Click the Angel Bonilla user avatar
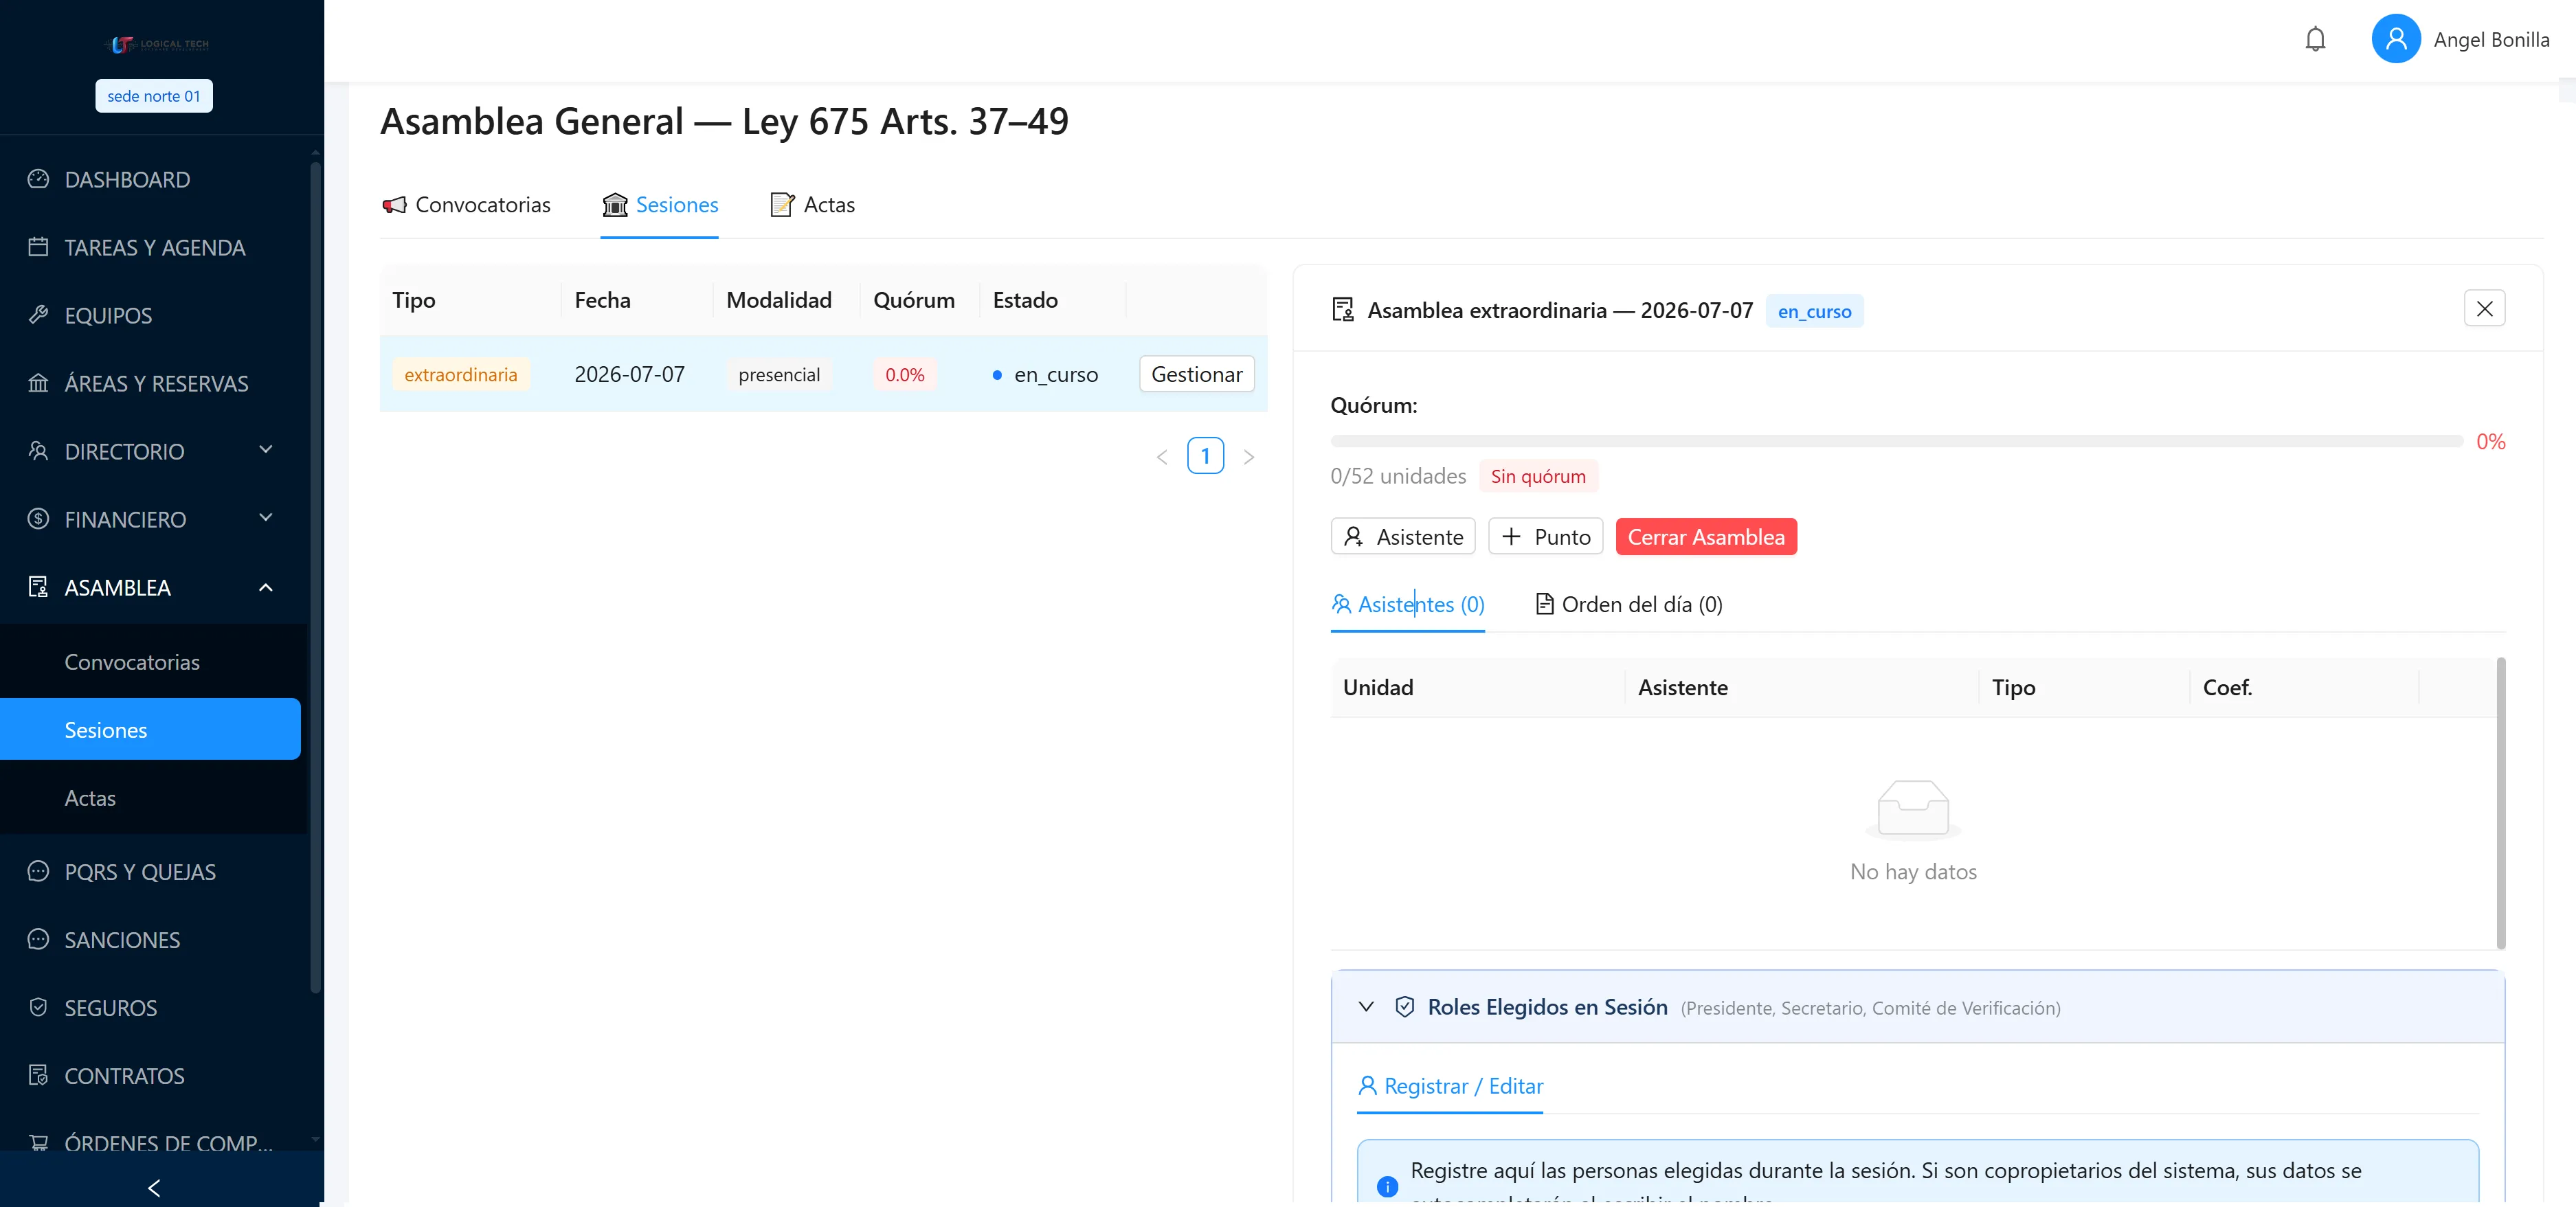The image size is (2576, 1207). pyautogui.click(x=2395, y=39)
